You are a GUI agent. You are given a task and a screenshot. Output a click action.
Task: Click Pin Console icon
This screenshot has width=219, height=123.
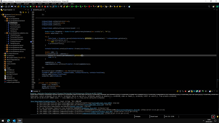pyautogui.click(x=203, y=91)
